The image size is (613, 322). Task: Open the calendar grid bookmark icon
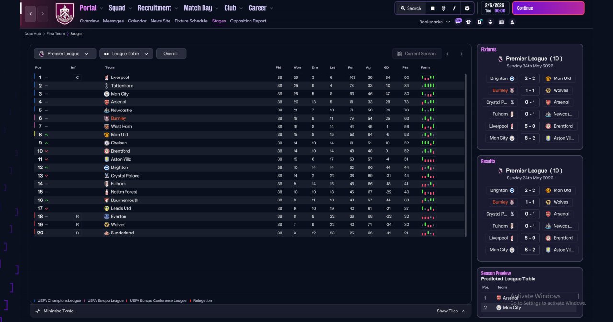[501, 22]
